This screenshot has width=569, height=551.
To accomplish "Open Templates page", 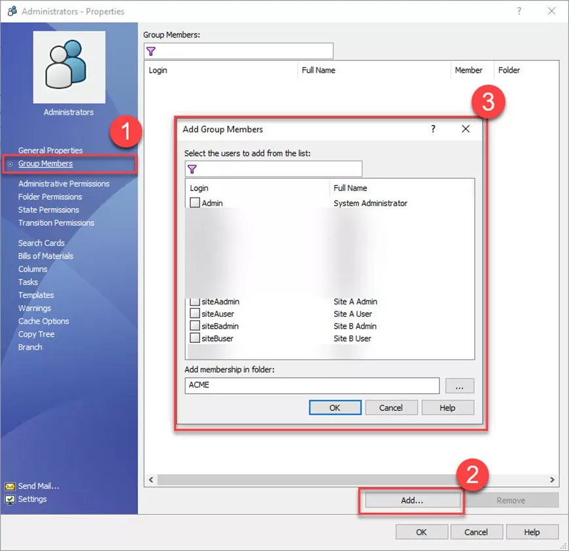I will [36, 295].
